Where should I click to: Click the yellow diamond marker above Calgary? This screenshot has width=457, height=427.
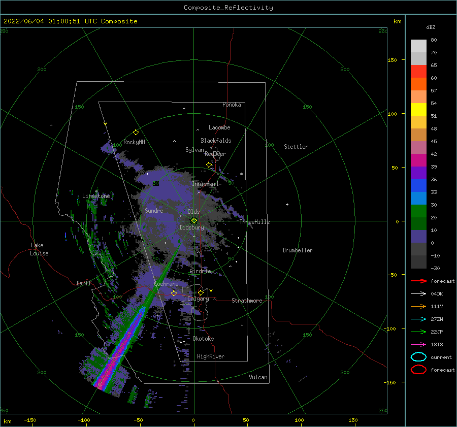pos(201,292)
